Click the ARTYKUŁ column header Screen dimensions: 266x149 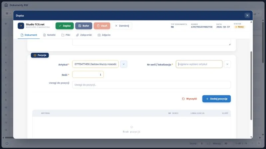tap(46, 113)
